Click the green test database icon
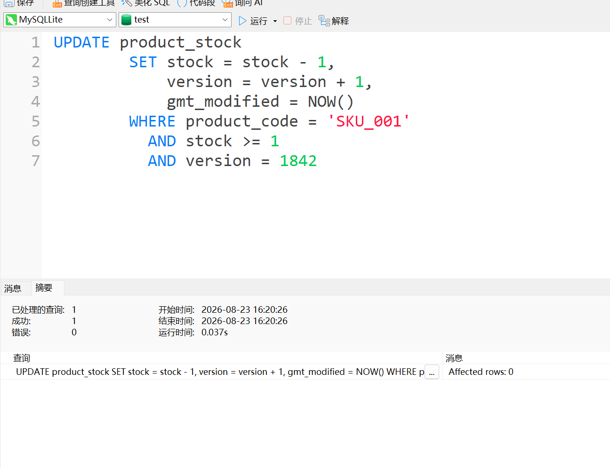Viewport: 610px width, 468px height. (x=126, y=20)
